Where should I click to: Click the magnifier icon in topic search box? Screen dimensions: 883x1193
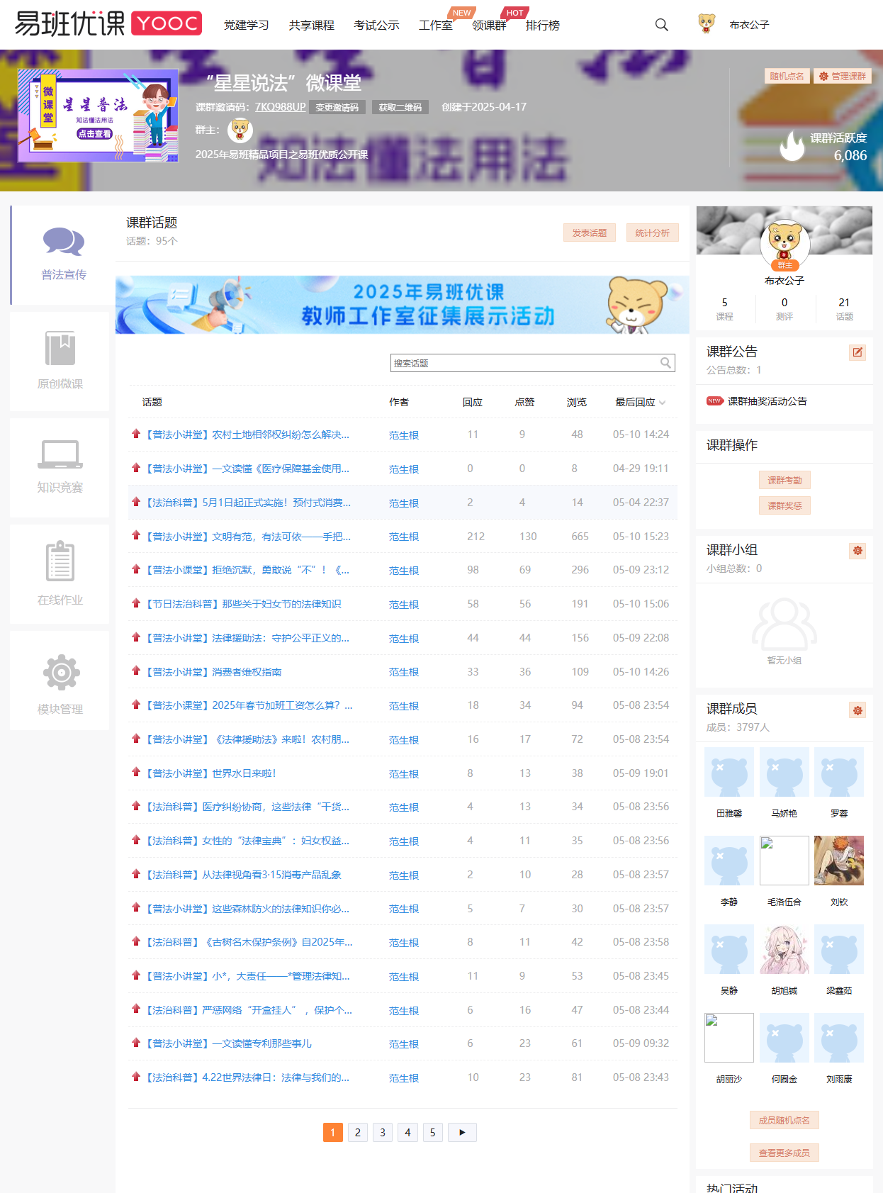[x=665, y=363]
